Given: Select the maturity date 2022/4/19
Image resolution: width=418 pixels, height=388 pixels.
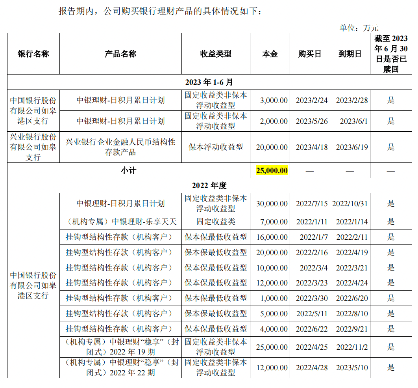Looking at the screenshot, I should coord(352,253).
